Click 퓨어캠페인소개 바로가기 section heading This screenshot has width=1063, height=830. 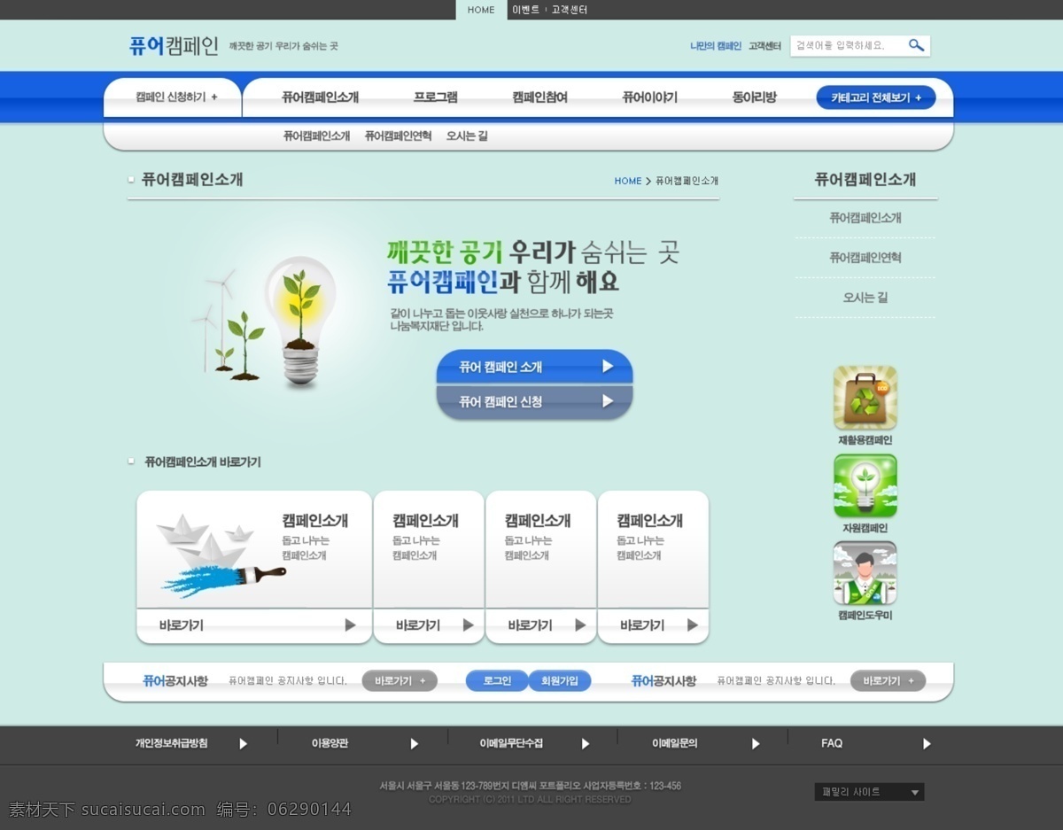(x=203, y=462)
